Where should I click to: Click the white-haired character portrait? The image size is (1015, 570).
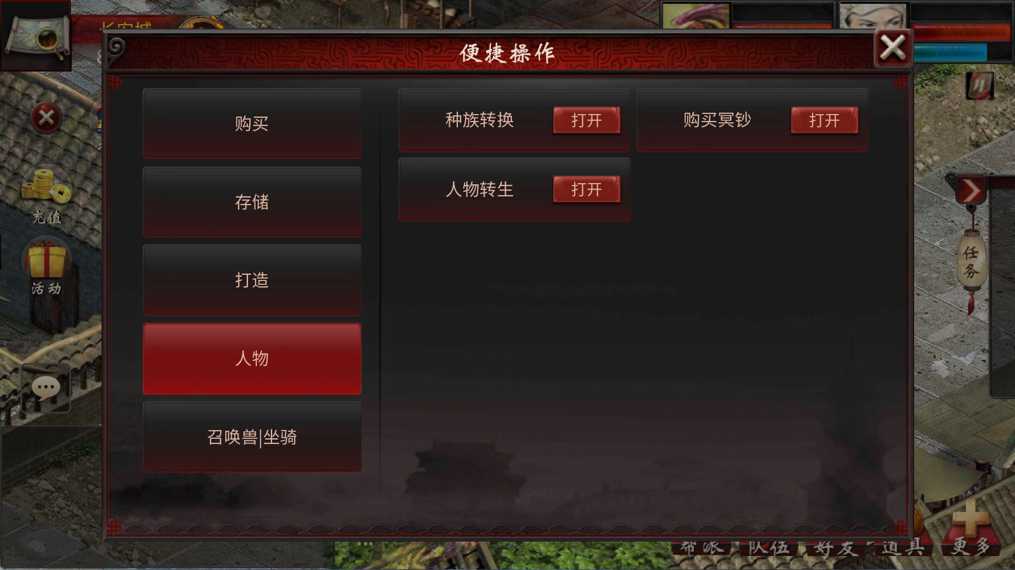[x=874, y=15]
